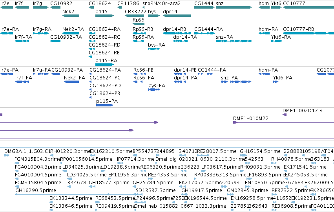
Task: Select the EK133344.5prime EST
Action: pyautogui.click(x=51, y=202)
